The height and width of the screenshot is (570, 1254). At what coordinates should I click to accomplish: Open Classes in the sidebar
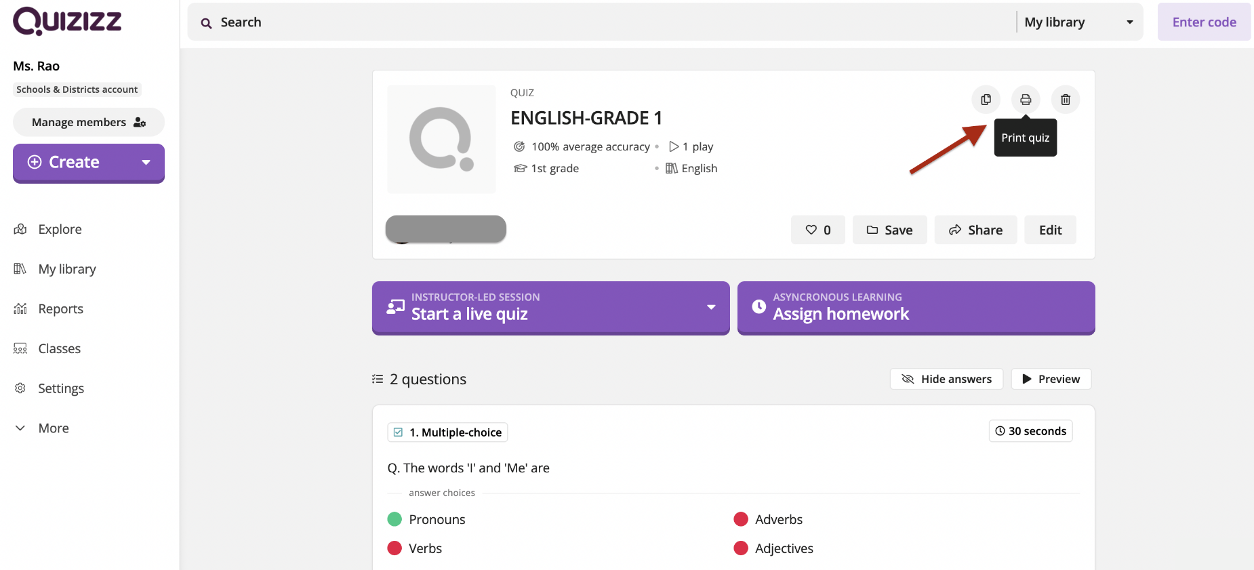(x=59, y=348)
